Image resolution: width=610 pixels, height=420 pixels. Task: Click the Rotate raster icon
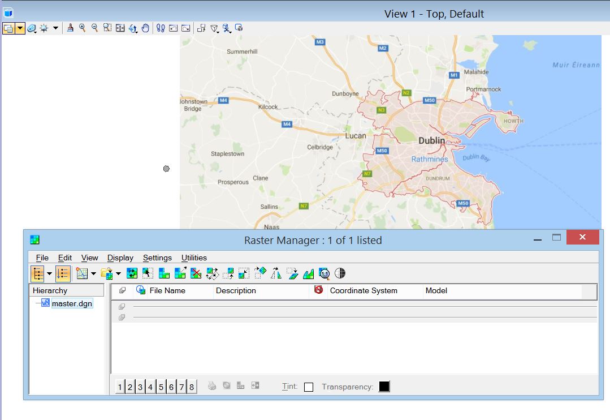pyautogui.click(x=260, y=273)
